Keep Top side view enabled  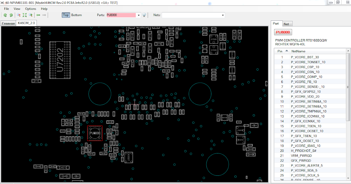click(66, 15)
